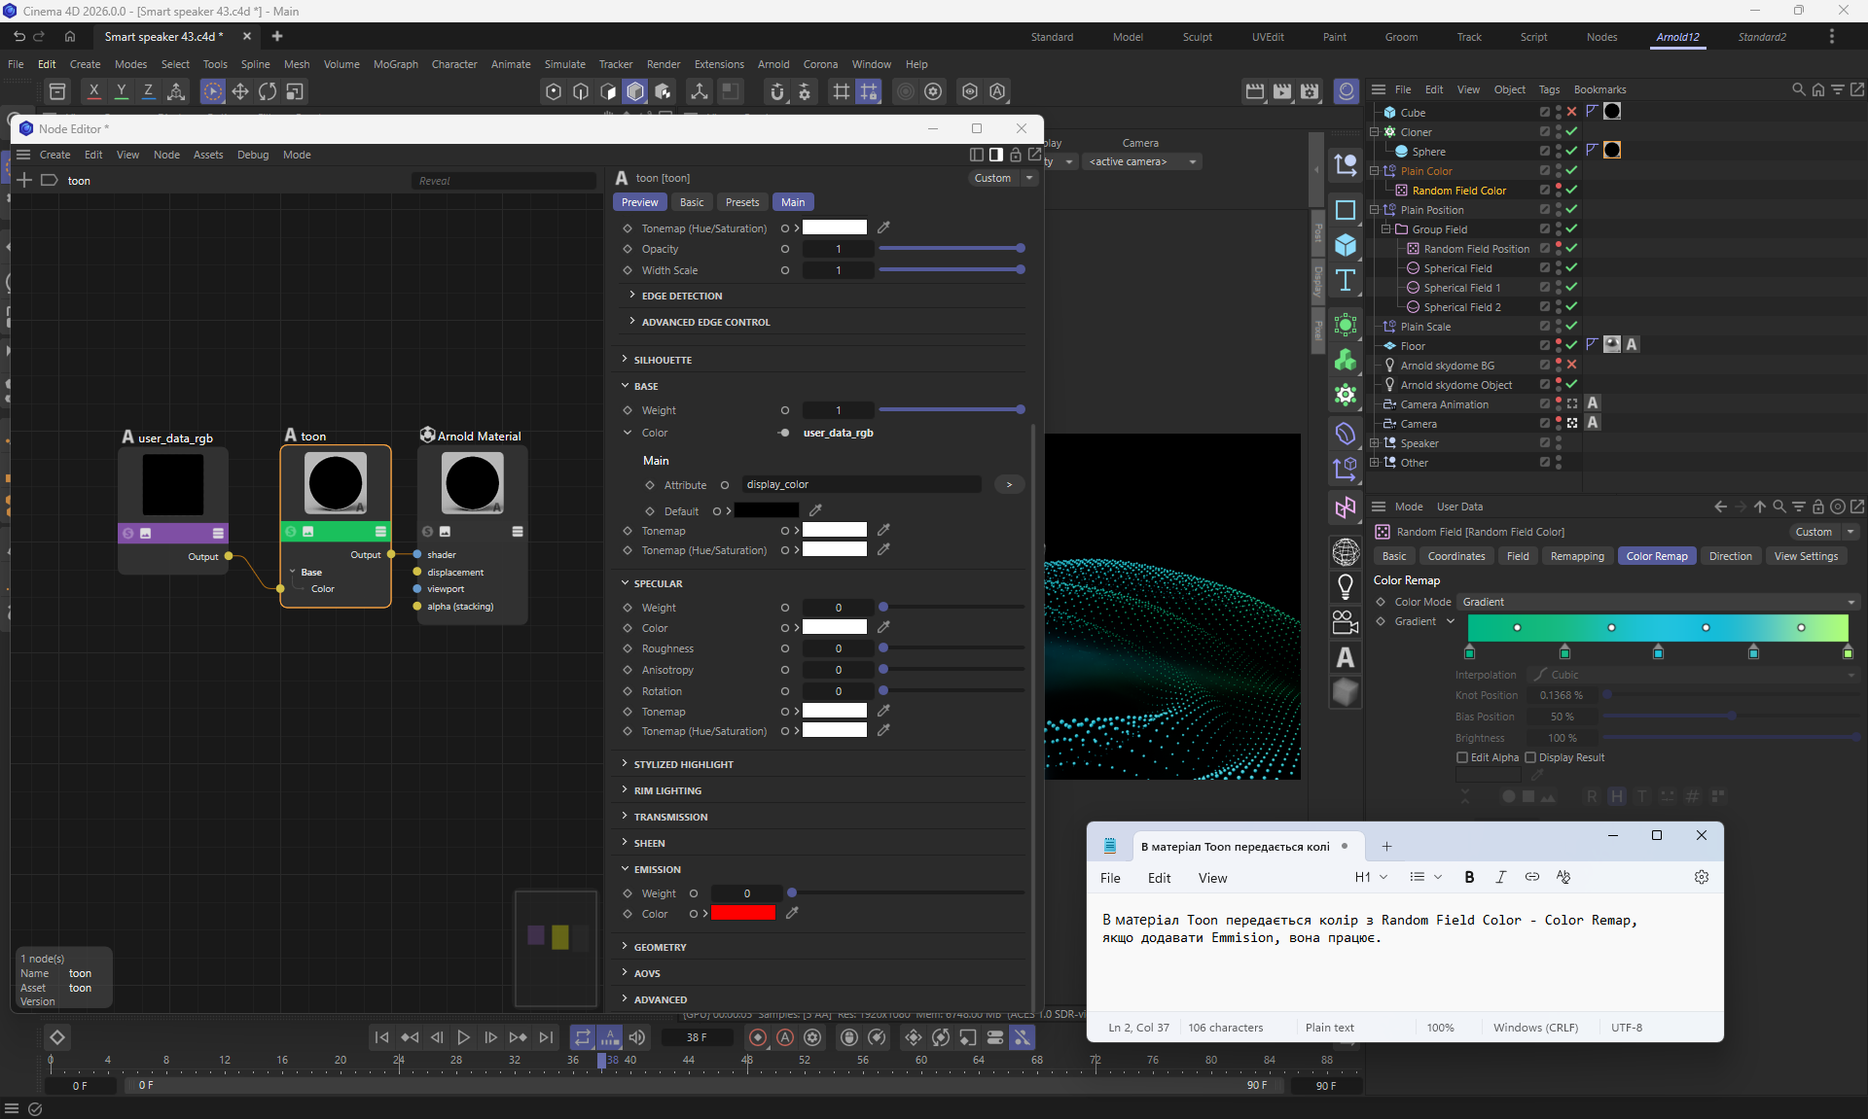Image resolution: width=1868 pixels, height=1119 pixels.
Task: Click the Presets button in toon attributes
Action: pos(741,202)
